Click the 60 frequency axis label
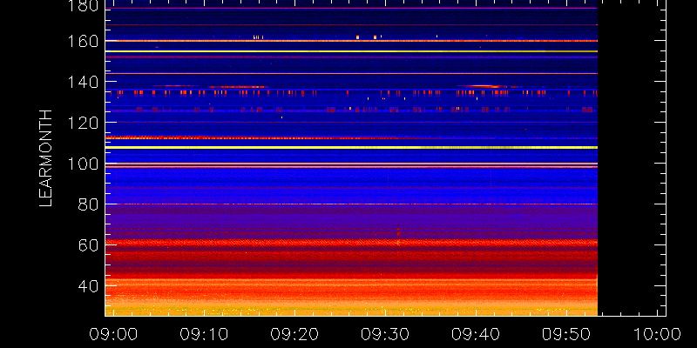The width and height of the screenshot is (697, 348). pos(89,245)
